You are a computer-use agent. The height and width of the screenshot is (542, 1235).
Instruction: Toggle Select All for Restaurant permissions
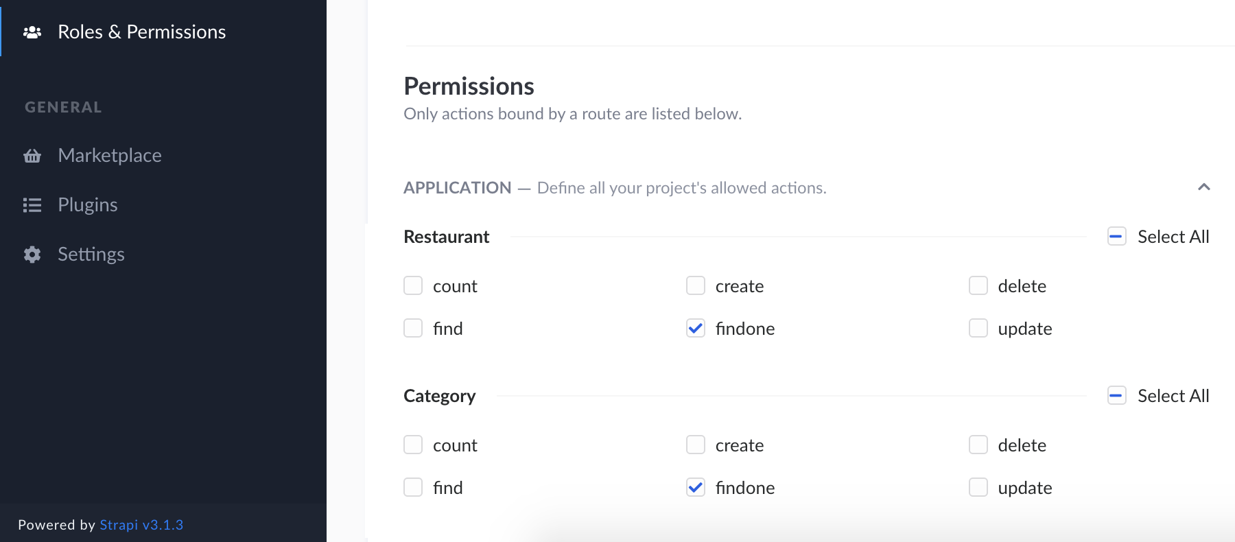[1116, 235]
